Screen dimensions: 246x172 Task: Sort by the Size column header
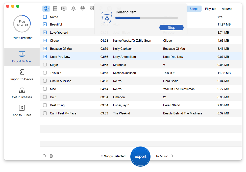(x=219, y=17)
